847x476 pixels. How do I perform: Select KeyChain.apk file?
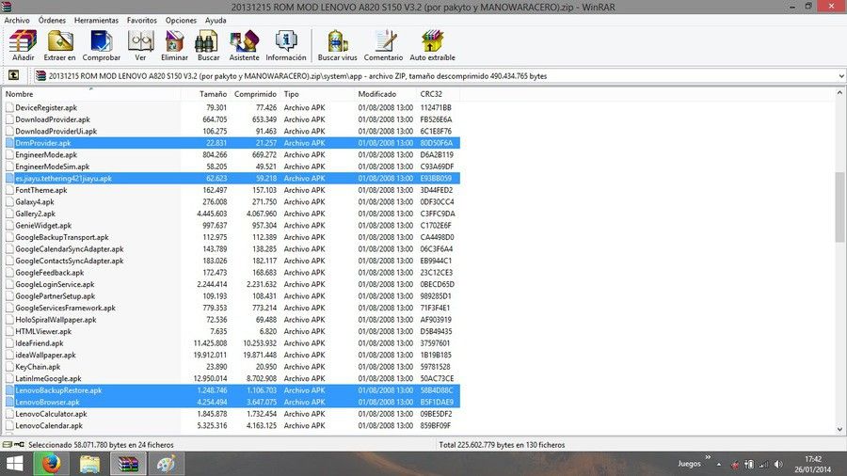(x=38, y=367)
